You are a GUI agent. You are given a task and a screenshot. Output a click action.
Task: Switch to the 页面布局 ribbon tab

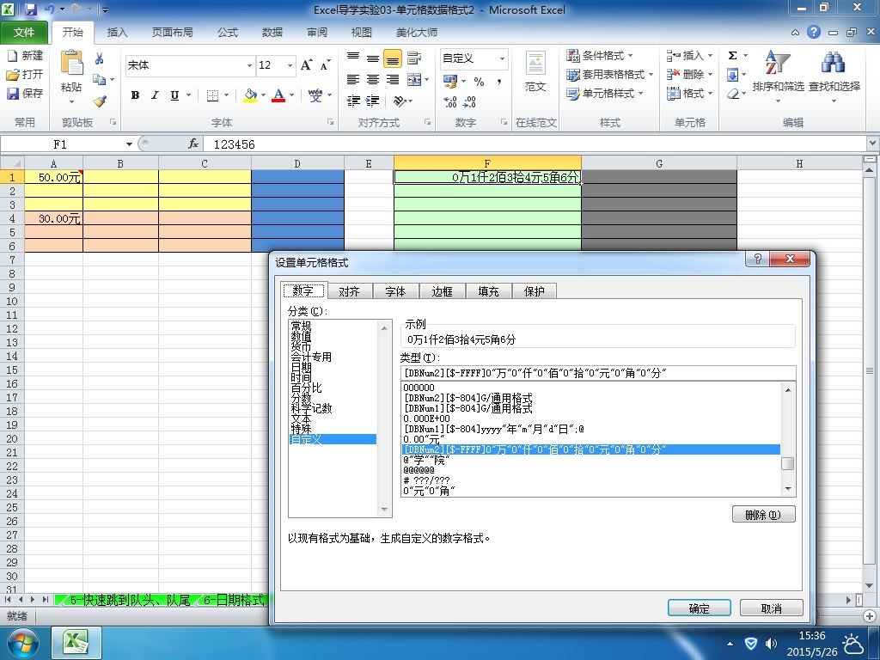tap(172, 33)
